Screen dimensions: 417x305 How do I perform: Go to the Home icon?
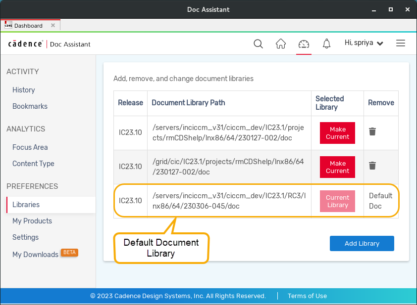(281, 44)
